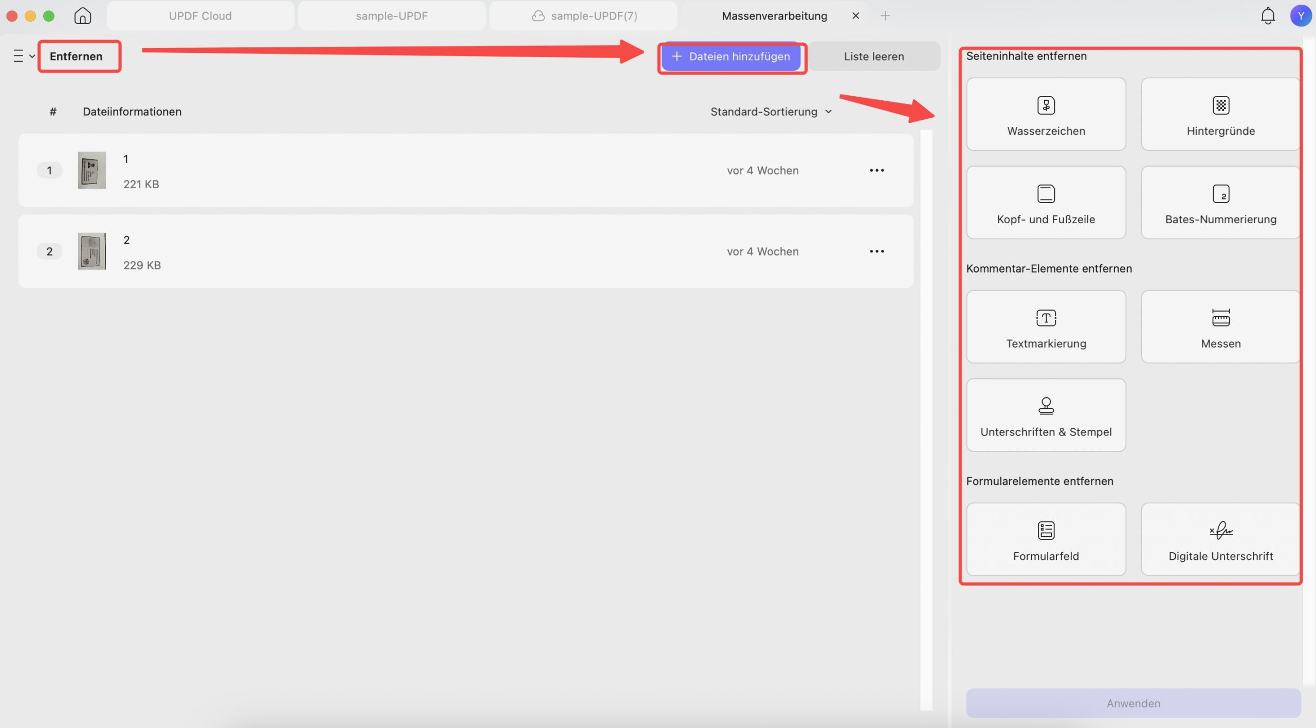Open thumbnail of file 2
Image resolution: width=1316 pixels, height=728 pixels.
(92, 251)
